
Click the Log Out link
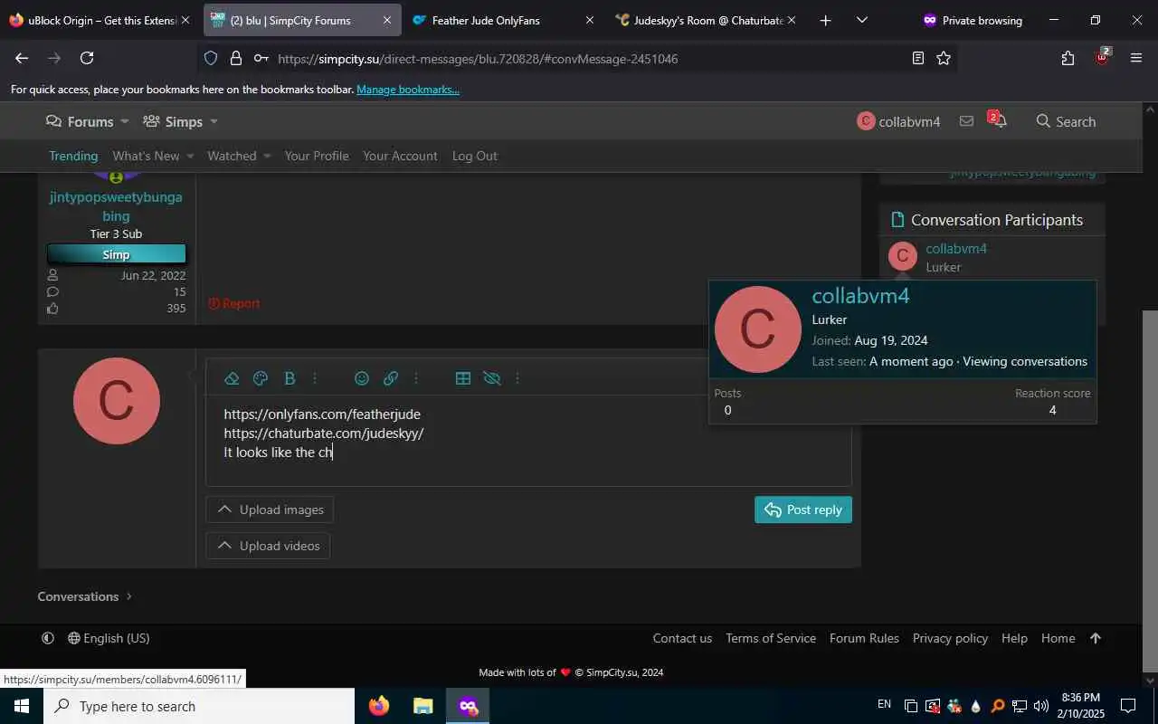[x=475, y=156]
